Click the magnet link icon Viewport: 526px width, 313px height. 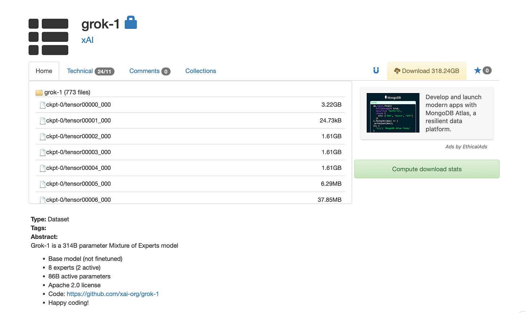point(376,71)
